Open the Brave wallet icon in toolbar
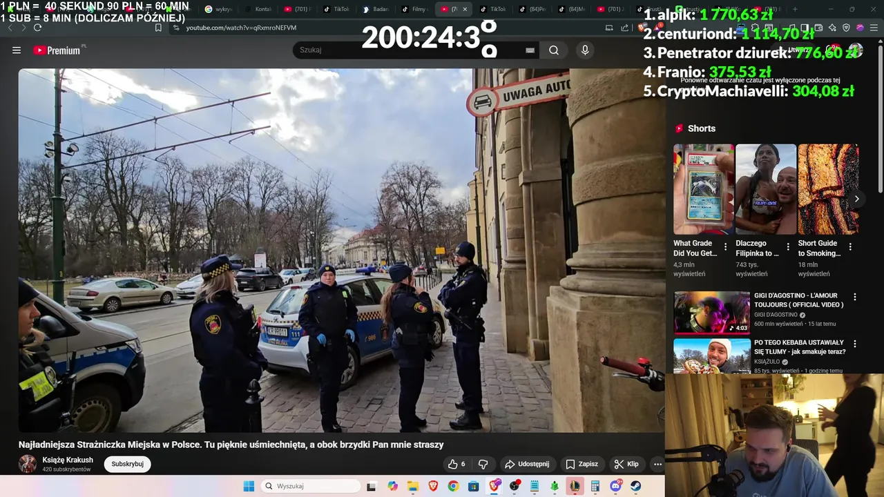The height and width of the screenshot is (497, 884). point(818,28)
